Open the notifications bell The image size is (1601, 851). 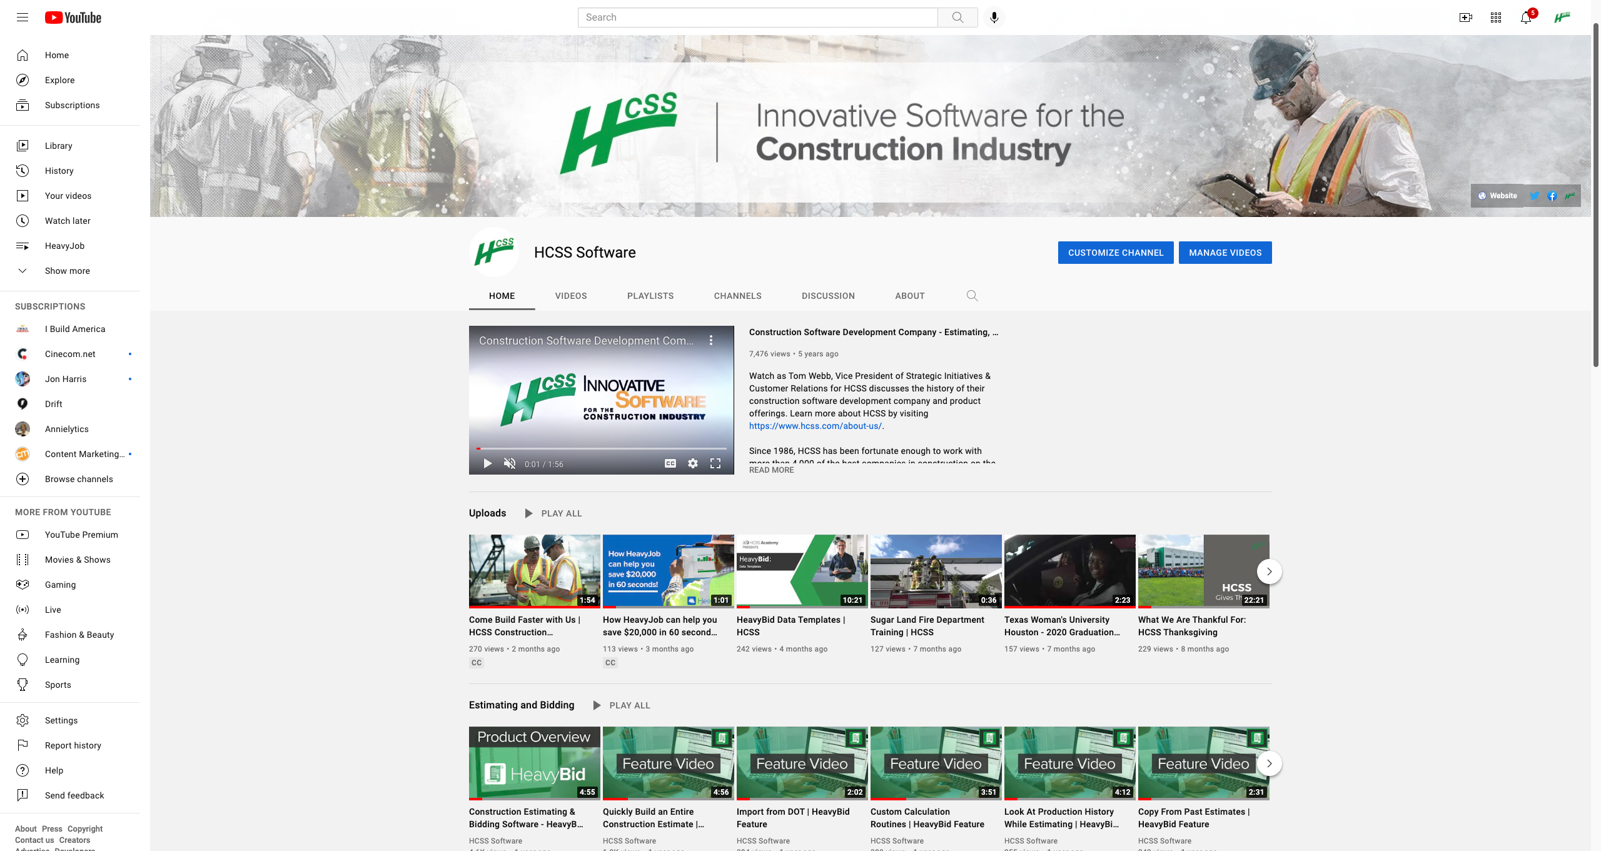click(1525, 18)
